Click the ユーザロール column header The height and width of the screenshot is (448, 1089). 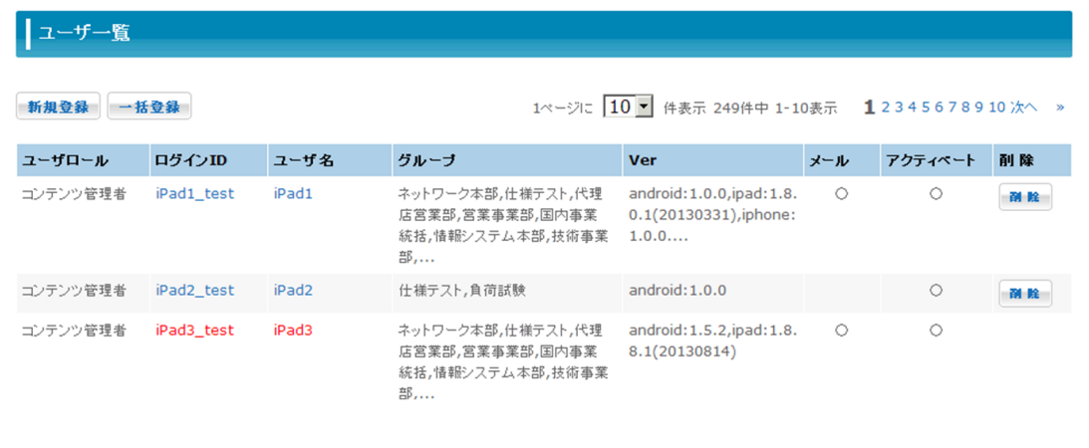[x=66, y=160]
